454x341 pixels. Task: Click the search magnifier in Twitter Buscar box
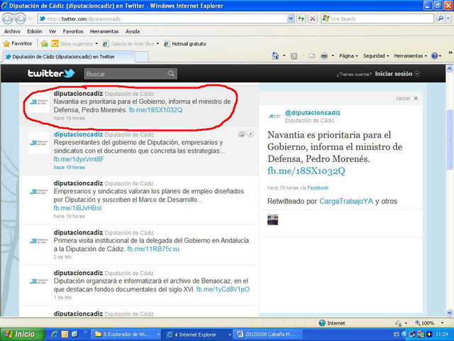(171, 74)
